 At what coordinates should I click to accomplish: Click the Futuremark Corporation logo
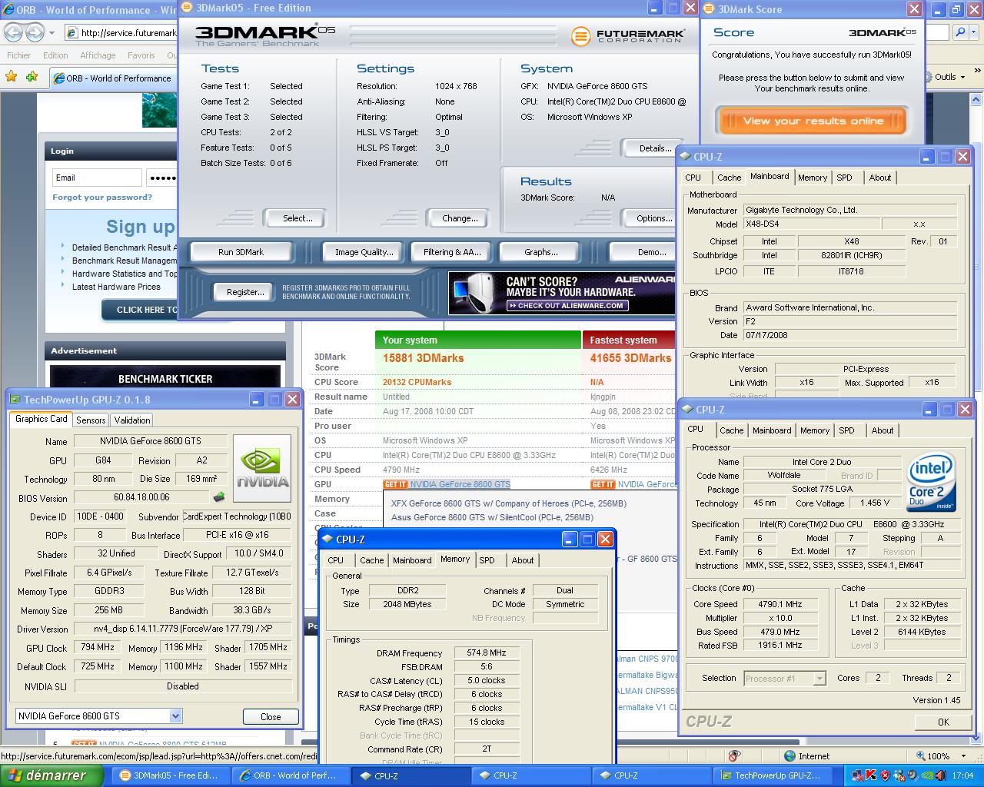[627, 35]
